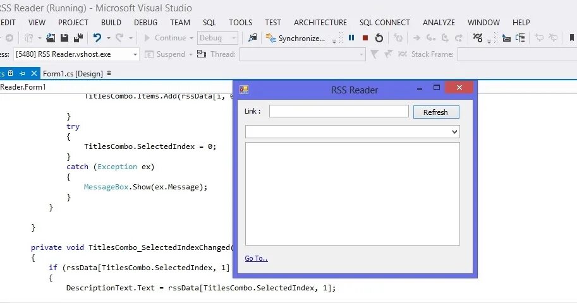The width and height of the screenshot is (577, 303).
Task: Open the Reader.Form1 class navigation dropdown
Action: point(116,87)
